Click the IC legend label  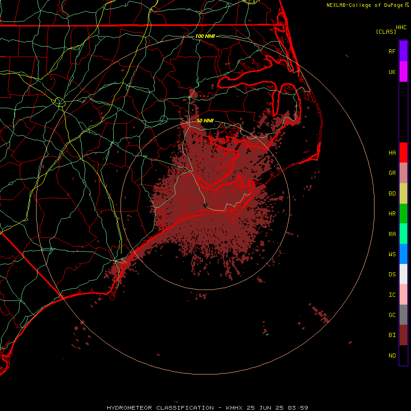pyautogui.click(x=392, y=295)
